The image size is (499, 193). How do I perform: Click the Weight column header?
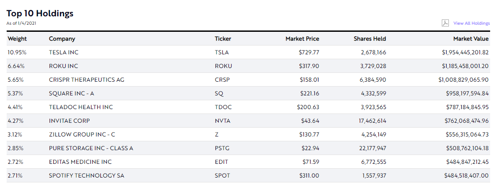pyautogui.click(x=17, y=39)
